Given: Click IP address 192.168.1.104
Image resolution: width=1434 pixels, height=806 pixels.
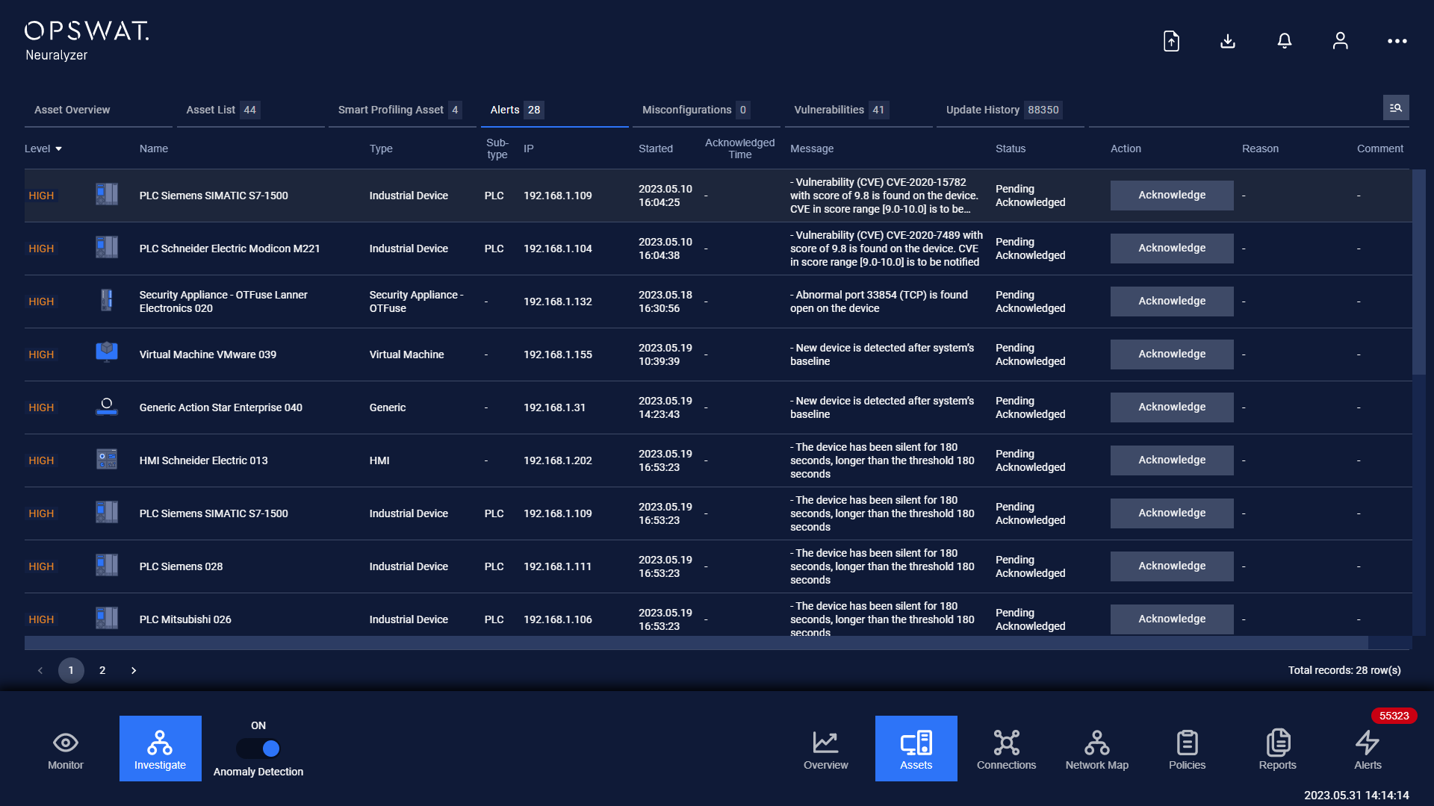Looking at the screenshot, I should 558,249.
